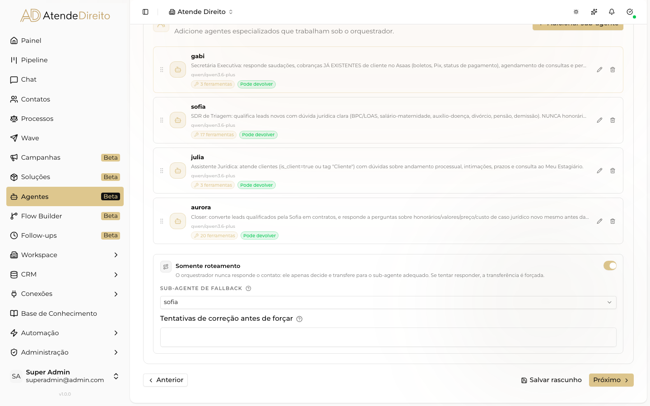Open notifications bell
650x406 pixels.
click(612, 12)
